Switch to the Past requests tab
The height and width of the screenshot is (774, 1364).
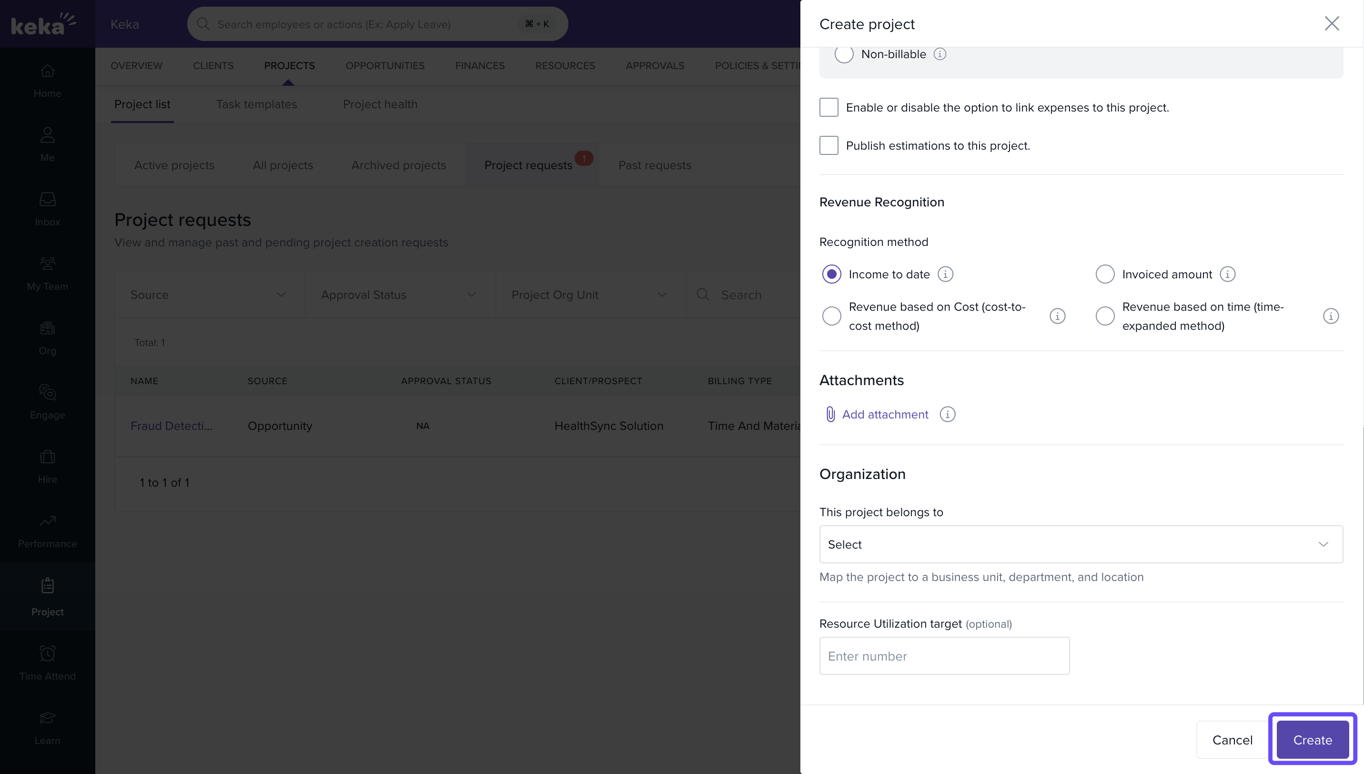click(655, 165)
